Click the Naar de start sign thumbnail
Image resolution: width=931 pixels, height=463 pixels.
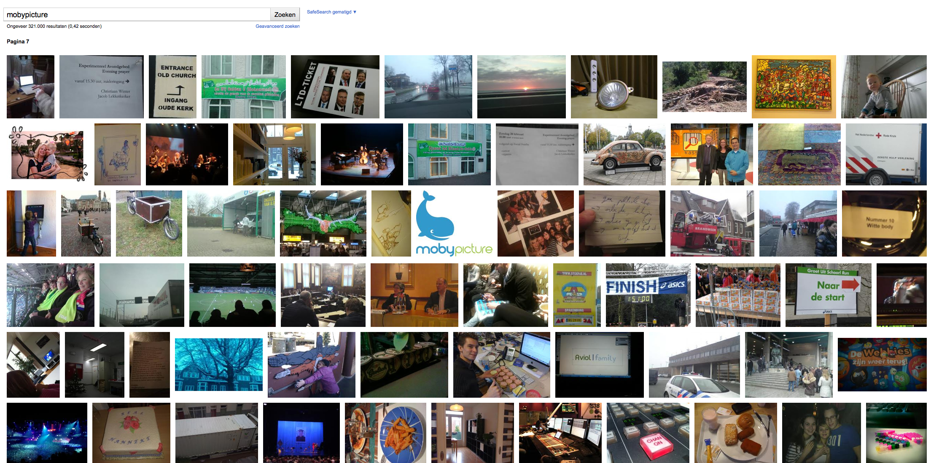pos(828,295)
